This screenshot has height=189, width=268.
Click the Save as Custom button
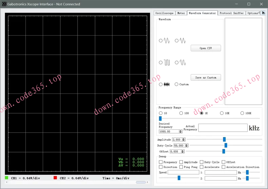206,77
